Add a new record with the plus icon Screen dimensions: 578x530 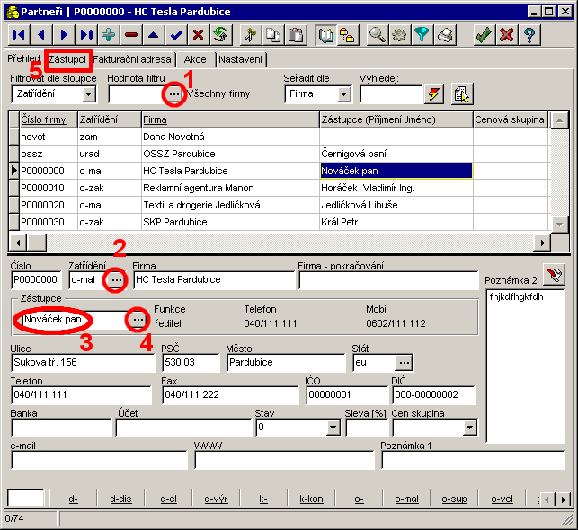click(109, 35)
